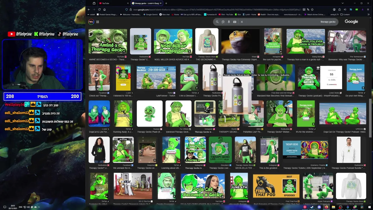Image resolution: width=373 pixels, height=210 pixels.
Task: Click the magnifier search icon
Action: point(217,22)
